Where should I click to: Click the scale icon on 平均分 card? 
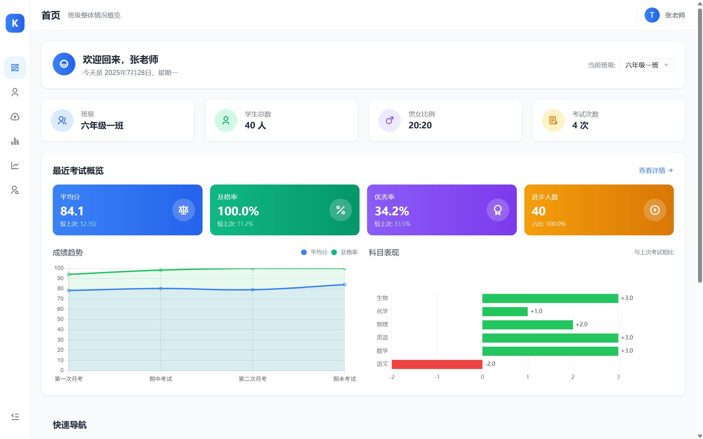point(183,210)
